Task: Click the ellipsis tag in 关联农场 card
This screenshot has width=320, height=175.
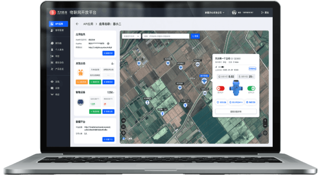Action: click(108, 75)
